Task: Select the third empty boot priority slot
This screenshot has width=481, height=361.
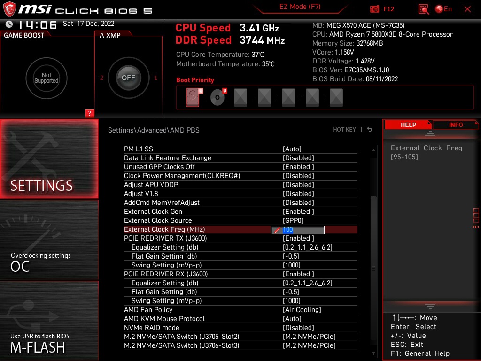Action: click(x=240, y=97)
